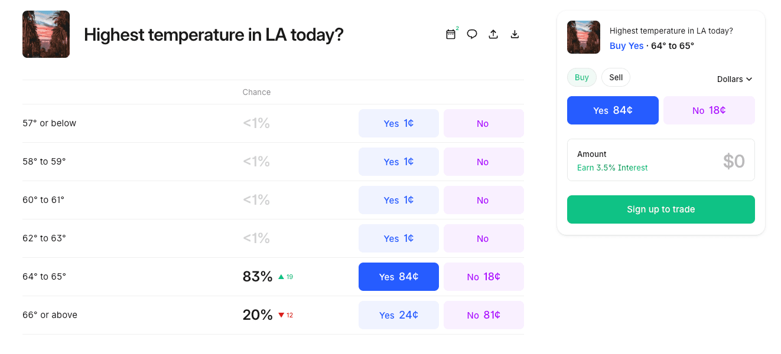Click the share upload icon
This screenshot has width=781, height=354.
point(493,34)
